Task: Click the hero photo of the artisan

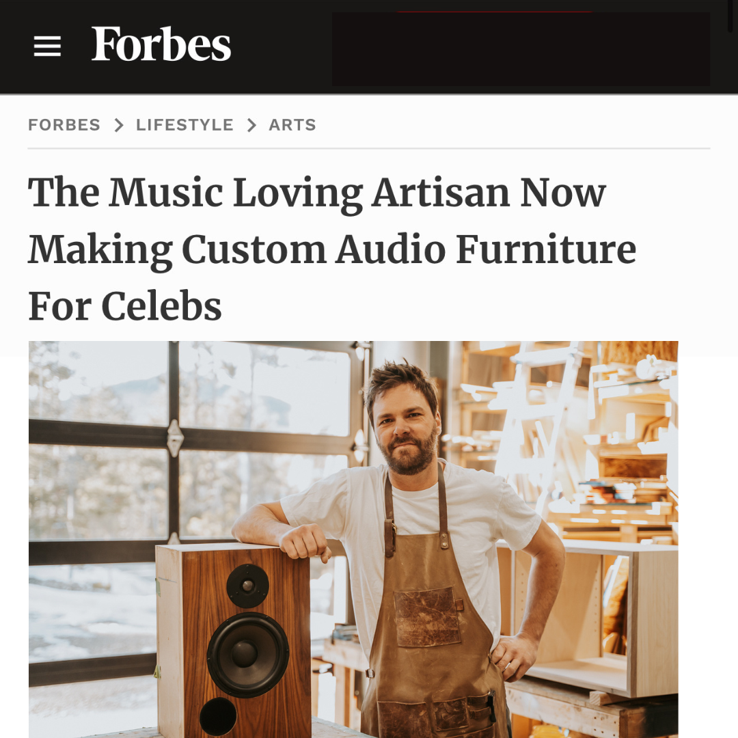Action: click(x=353, y=539)
